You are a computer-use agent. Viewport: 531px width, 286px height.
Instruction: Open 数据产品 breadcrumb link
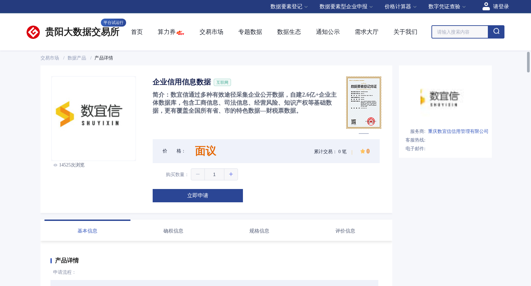pyautogui.click(x=77, y=58)
